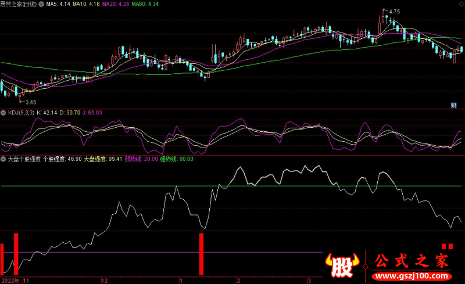Open the 大盘个股强度 indicator dropdown arrow
The image size is (465, 284).
(3, 158)
